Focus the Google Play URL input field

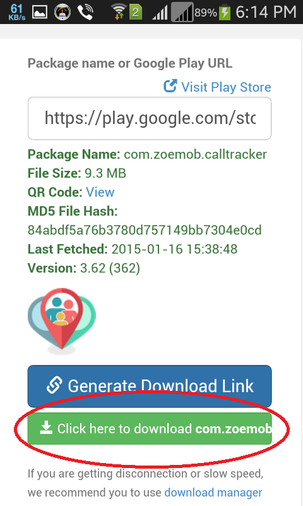(150, 118)
